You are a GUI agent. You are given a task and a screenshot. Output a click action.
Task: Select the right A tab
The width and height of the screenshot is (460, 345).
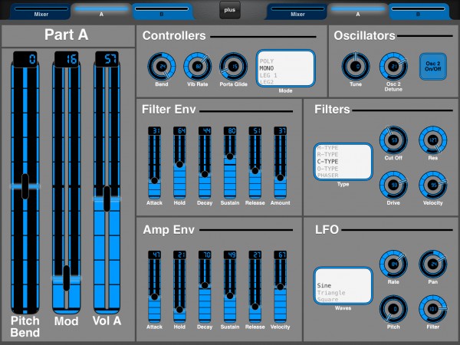[358, 12]
